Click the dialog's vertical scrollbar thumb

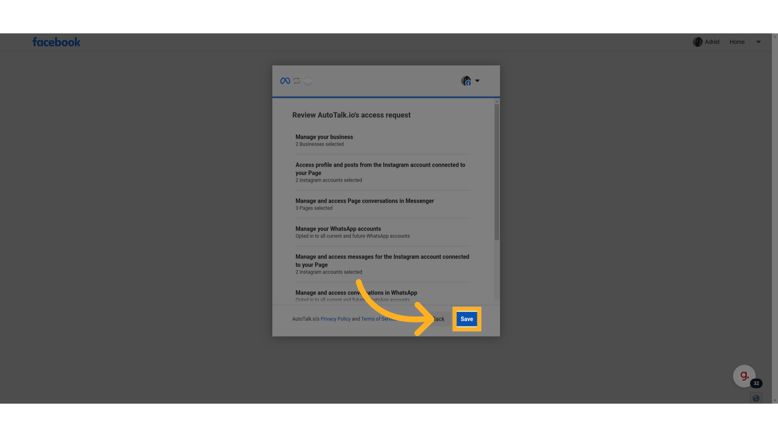pyautogui.click(x=497, y=172)
